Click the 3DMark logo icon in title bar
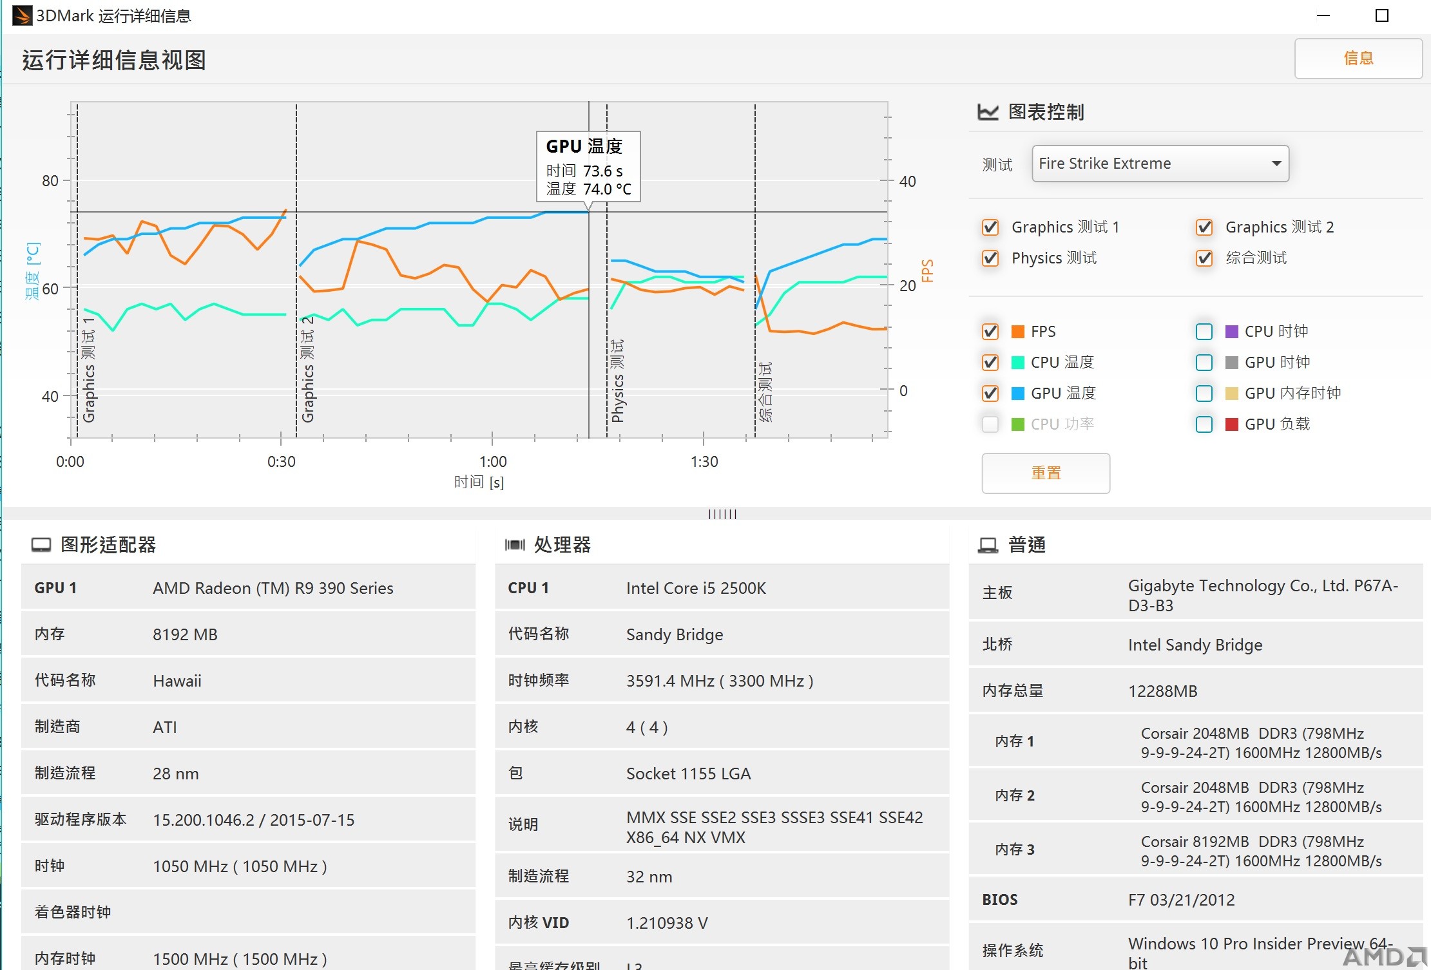 [23, 15]
